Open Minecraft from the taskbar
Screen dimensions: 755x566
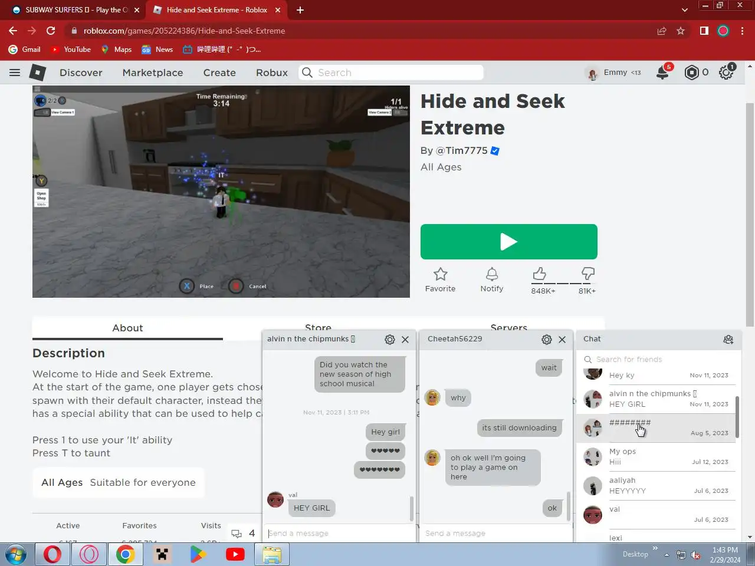click(x=162, y=555)
